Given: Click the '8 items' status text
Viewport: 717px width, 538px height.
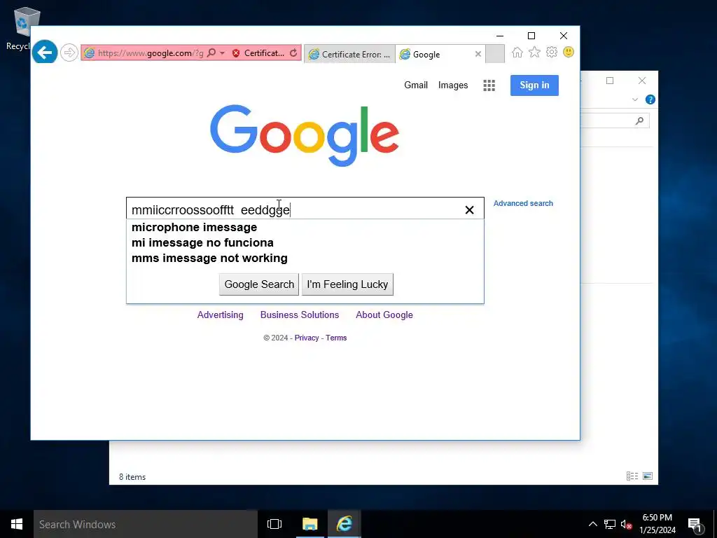Looking at the screenshot, I should pyautogui.click(x=132, y=476).
